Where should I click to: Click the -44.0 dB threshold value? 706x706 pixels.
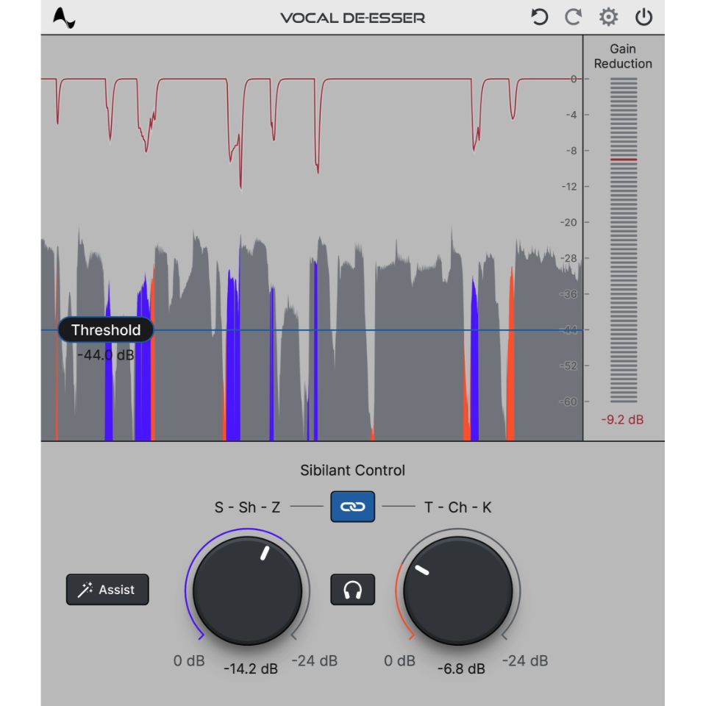[106, 355]
